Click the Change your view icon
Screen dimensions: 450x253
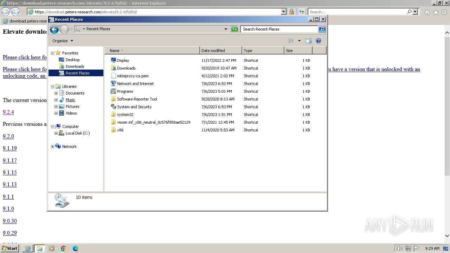click(x=291, y=41)
